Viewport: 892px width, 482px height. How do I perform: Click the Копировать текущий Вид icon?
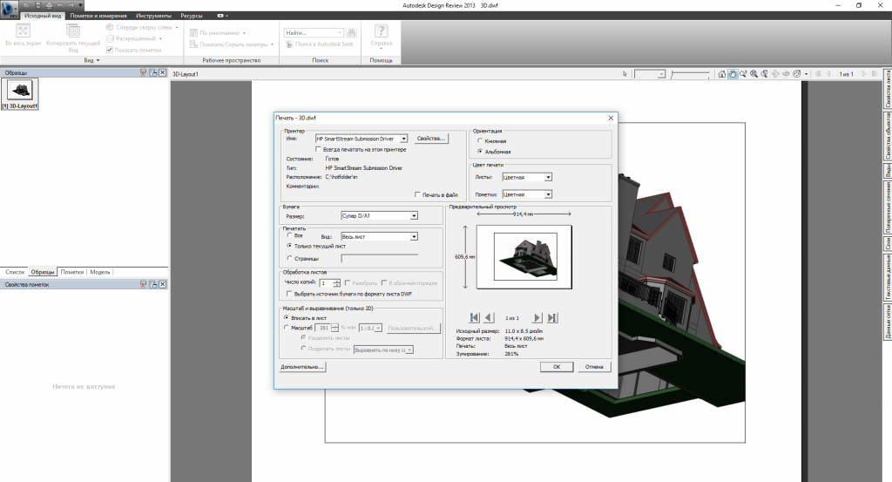73,31
